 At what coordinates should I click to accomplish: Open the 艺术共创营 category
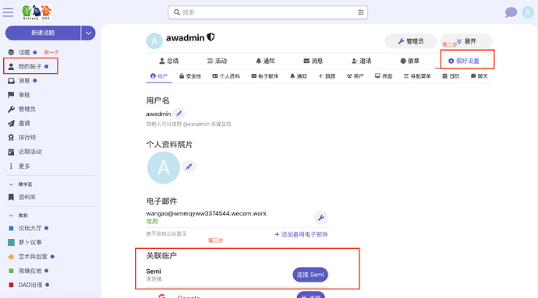click(31, 257)
